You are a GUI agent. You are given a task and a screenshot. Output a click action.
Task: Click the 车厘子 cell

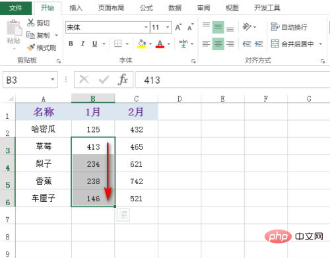(44, 198)
